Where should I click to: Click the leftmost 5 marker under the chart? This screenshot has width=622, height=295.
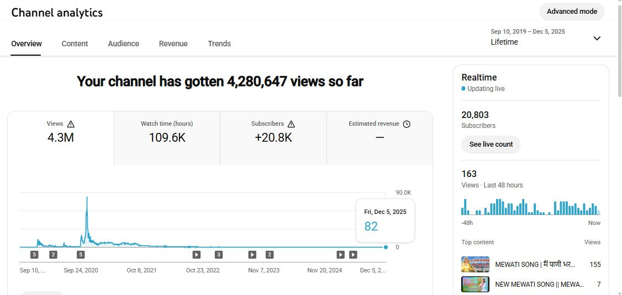pos(34,254)
